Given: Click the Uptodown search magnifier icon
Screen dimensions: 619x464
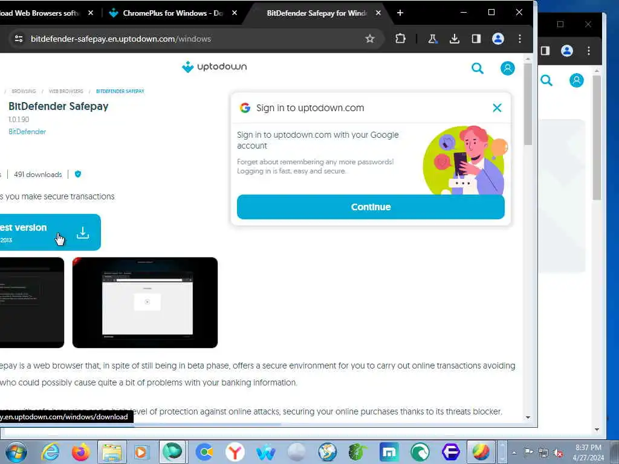Looking at the screenshot, I should pos(478,68).
